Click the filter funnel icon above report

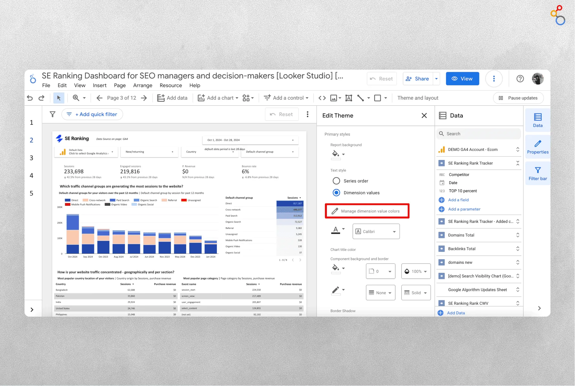coord(53,114)
